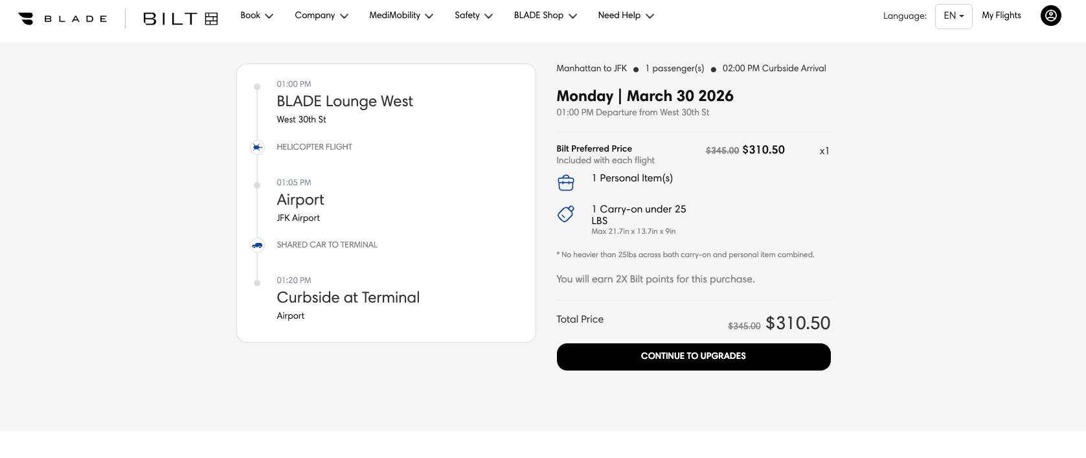Click the timeline dot beside Curbside at Terminal

[257, 283]
